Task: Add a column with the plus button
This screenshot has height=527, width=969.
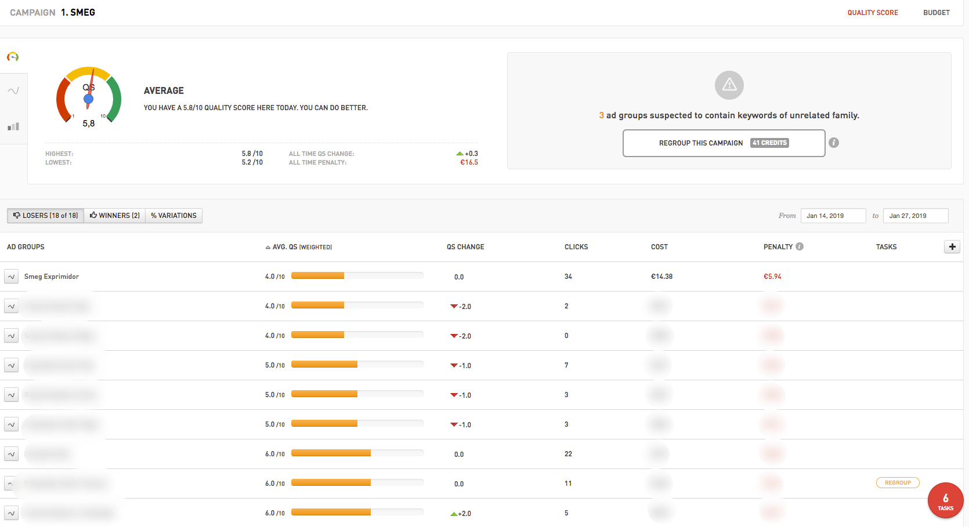Action: [952, 246]
